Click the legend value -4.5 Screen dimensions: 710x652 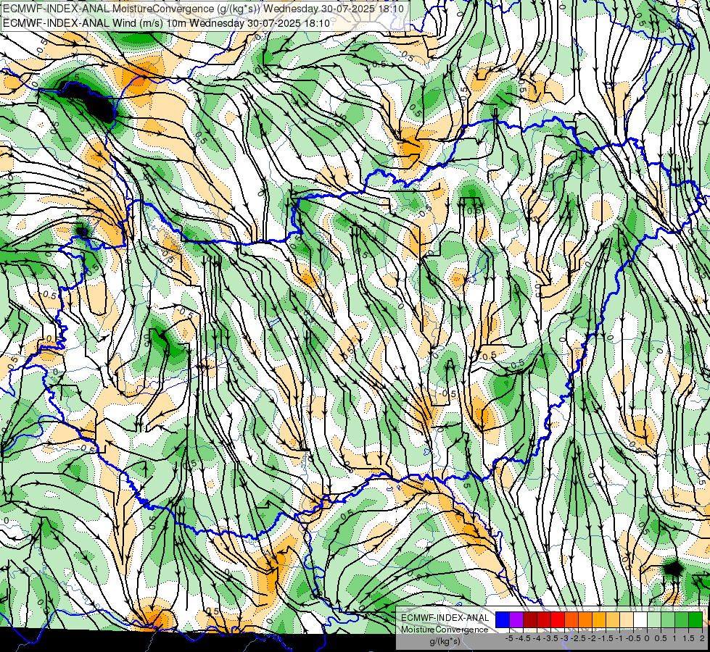click(523, 638)
